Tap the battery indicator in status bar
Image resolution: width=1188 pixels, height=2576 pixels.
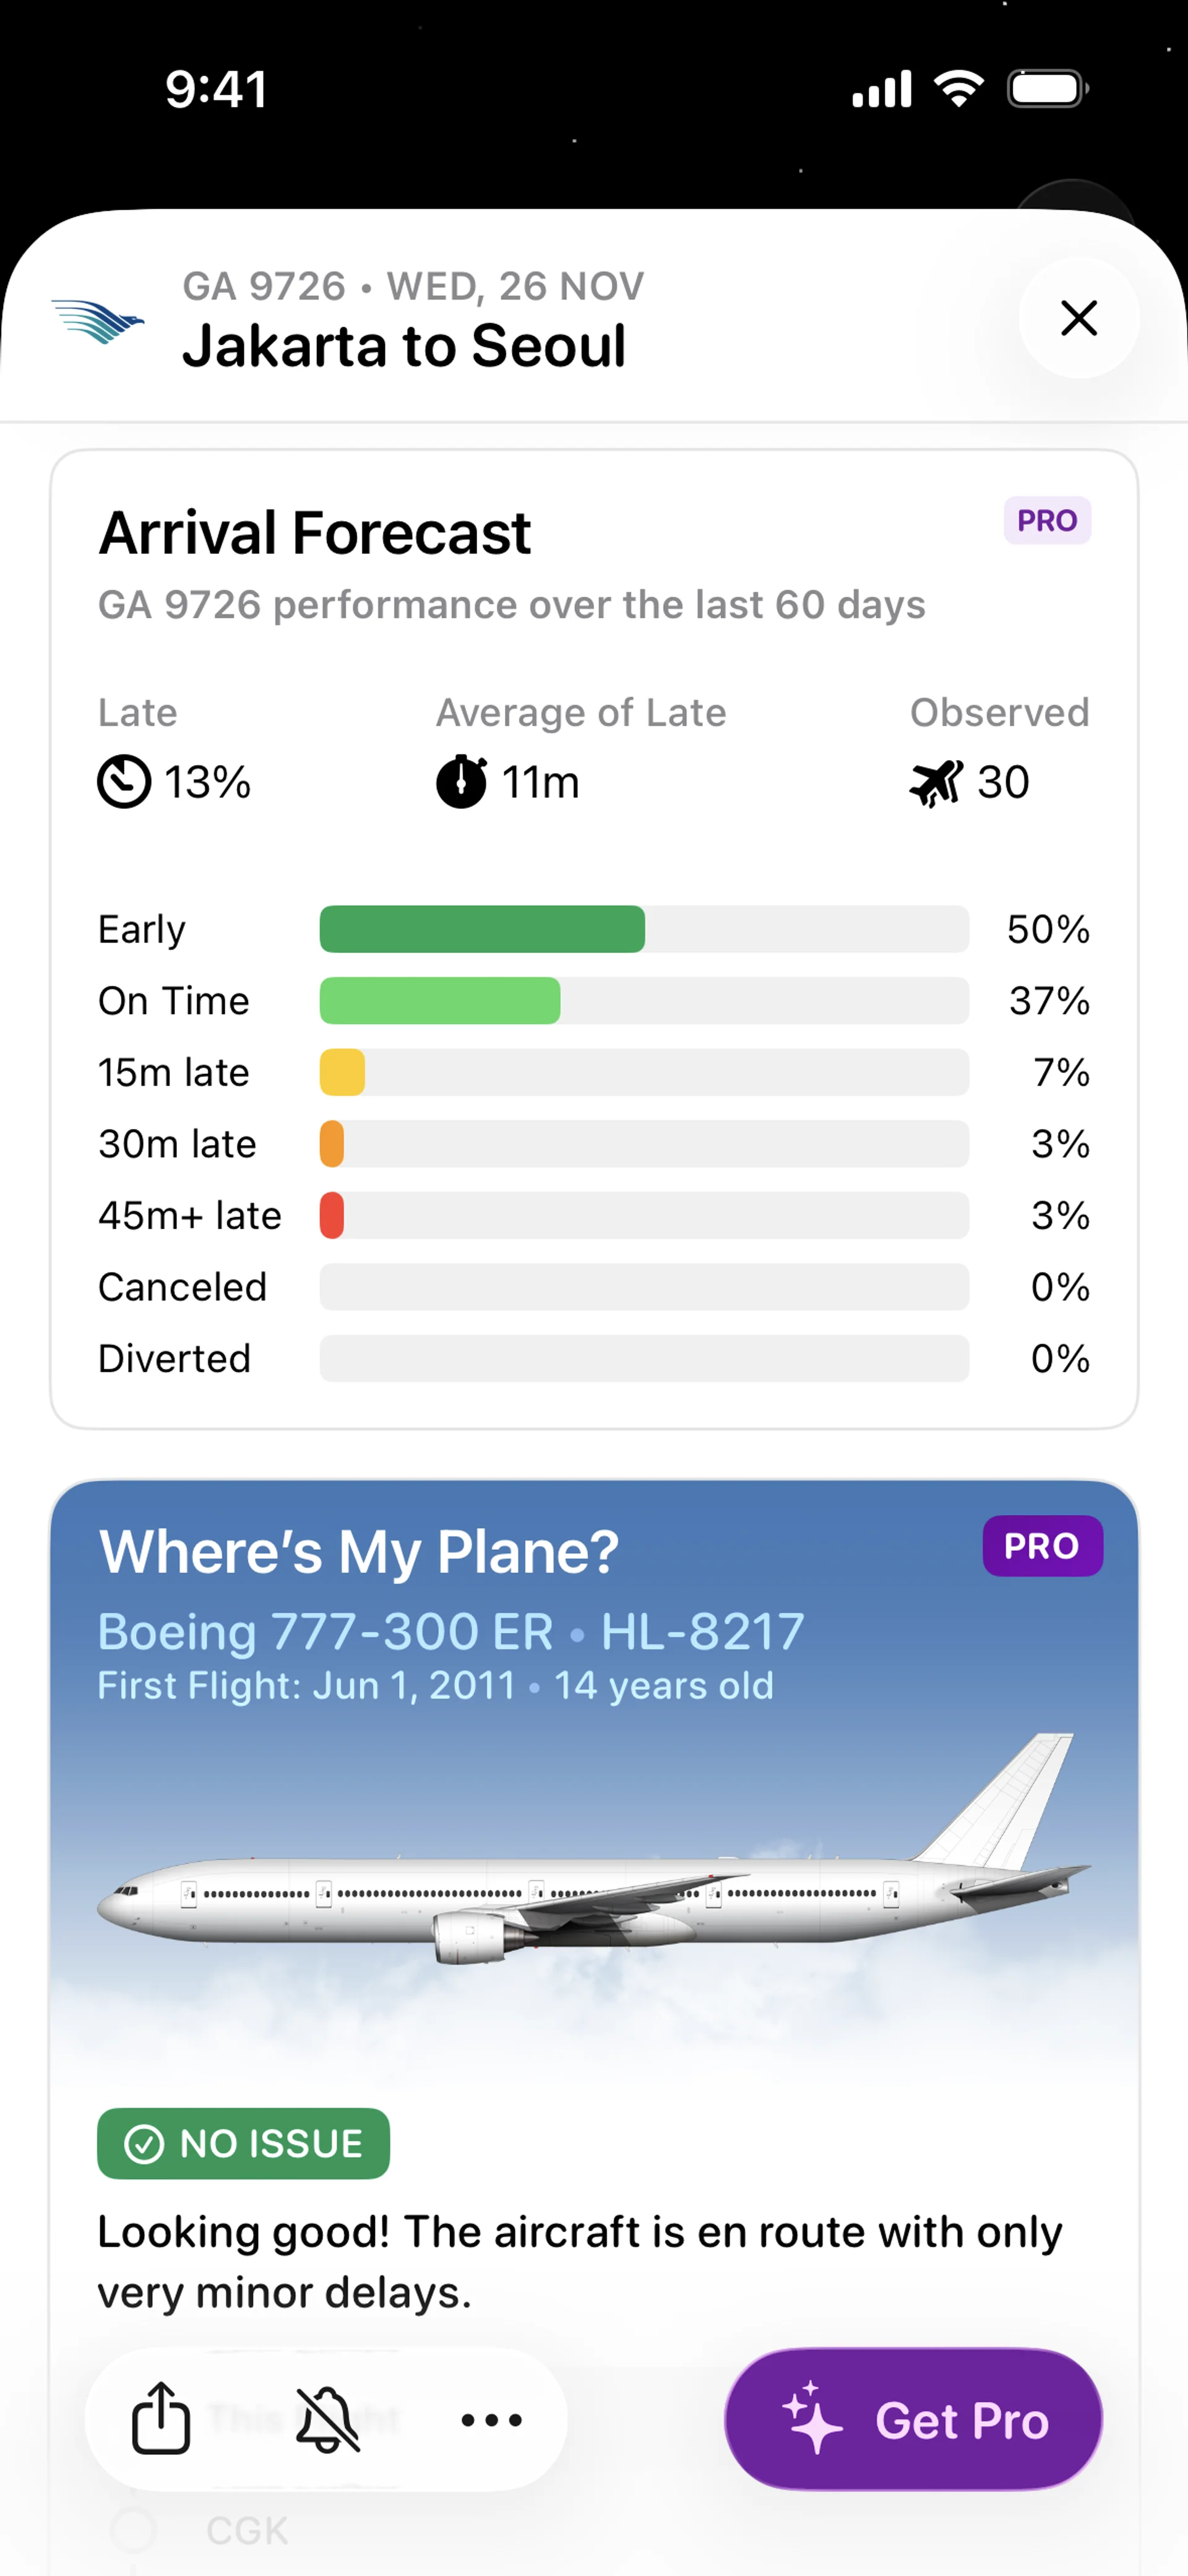click(x=1046, y=89)
